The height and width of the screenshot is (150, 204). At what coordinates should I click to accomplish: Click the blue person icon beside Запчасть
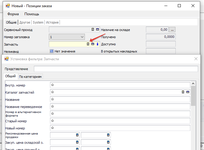(x=97, y=44)
